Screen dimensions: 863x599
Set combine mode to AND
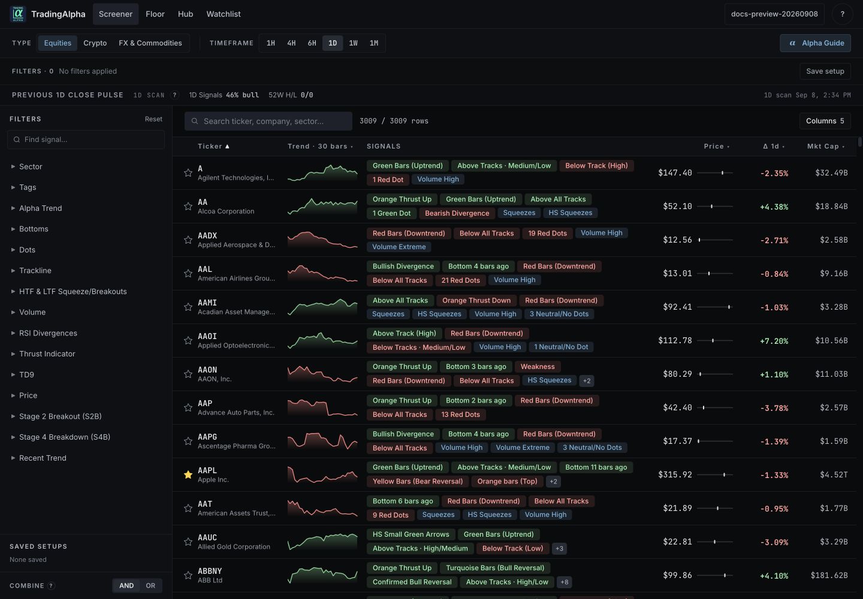coord(126,586)
